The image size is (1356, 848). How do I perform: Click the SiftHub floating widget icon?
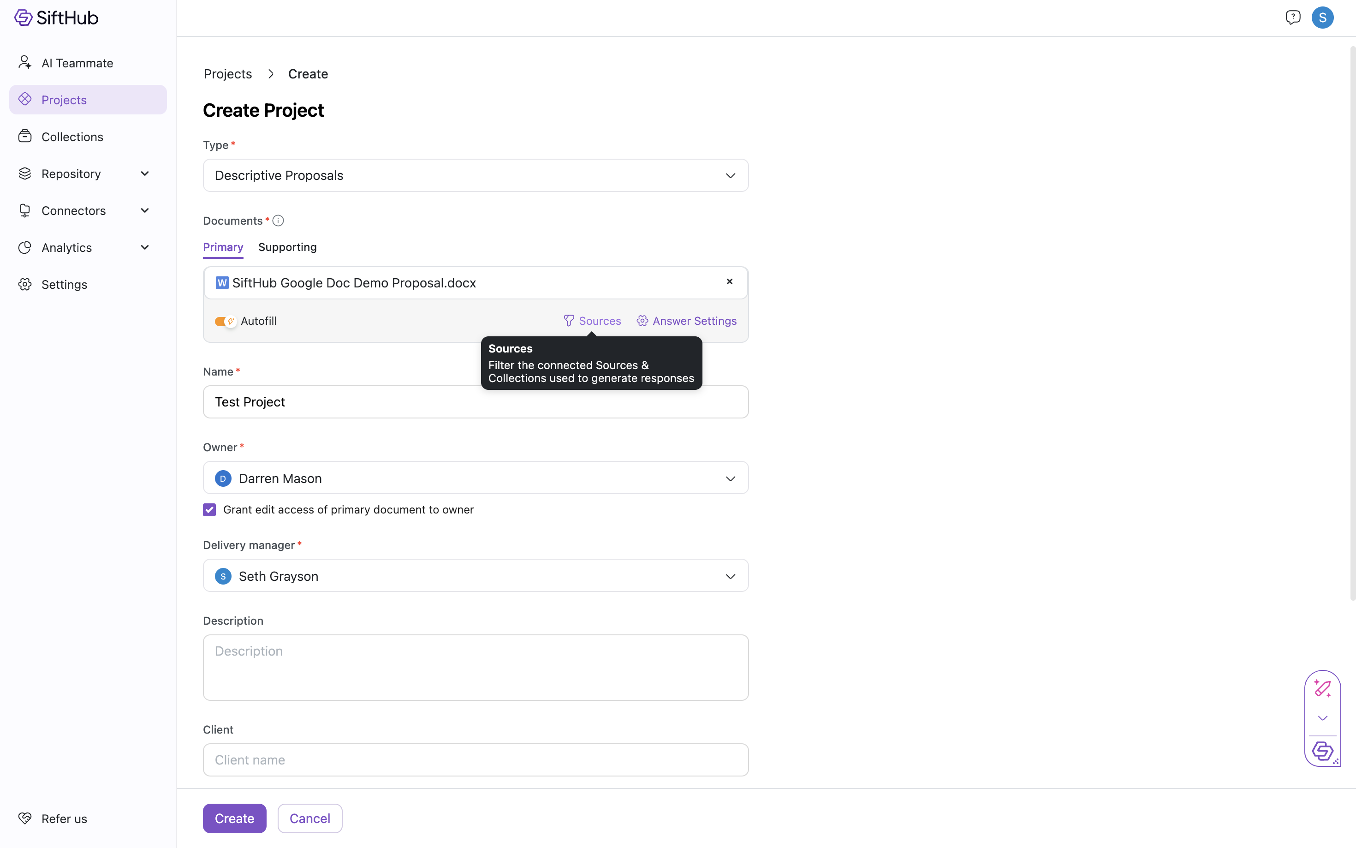[1322, 750]
